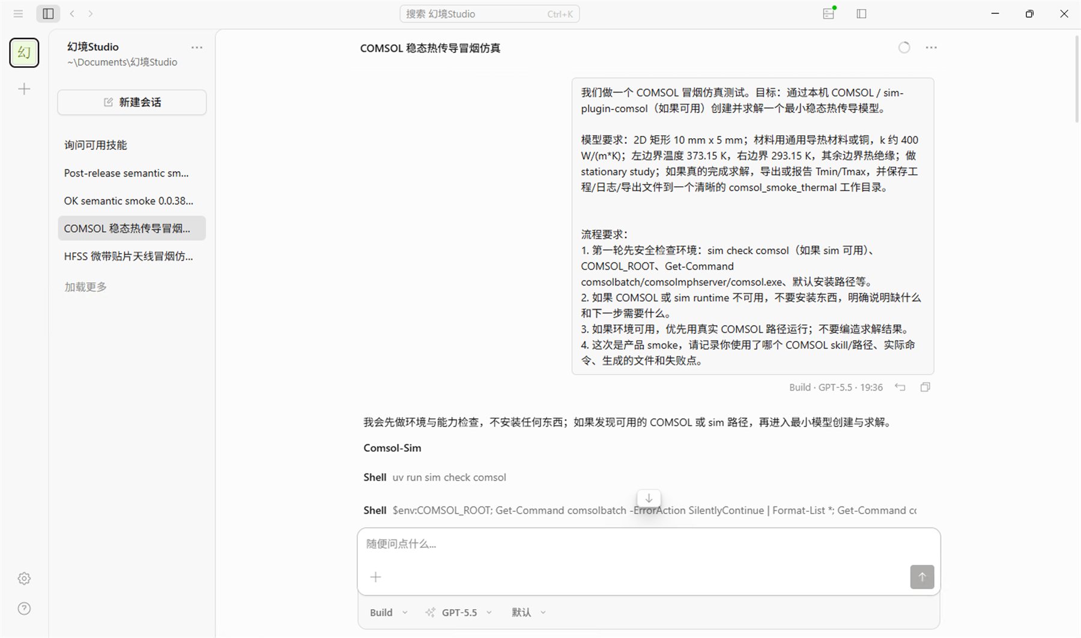Open the OK semantic smoke 0.0.38... conversation
Viewport: 1081px width, 638px height.
pos(132,201)
